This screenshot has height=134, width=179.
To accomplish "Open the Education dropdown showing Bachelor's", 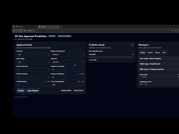I will 67,62.
